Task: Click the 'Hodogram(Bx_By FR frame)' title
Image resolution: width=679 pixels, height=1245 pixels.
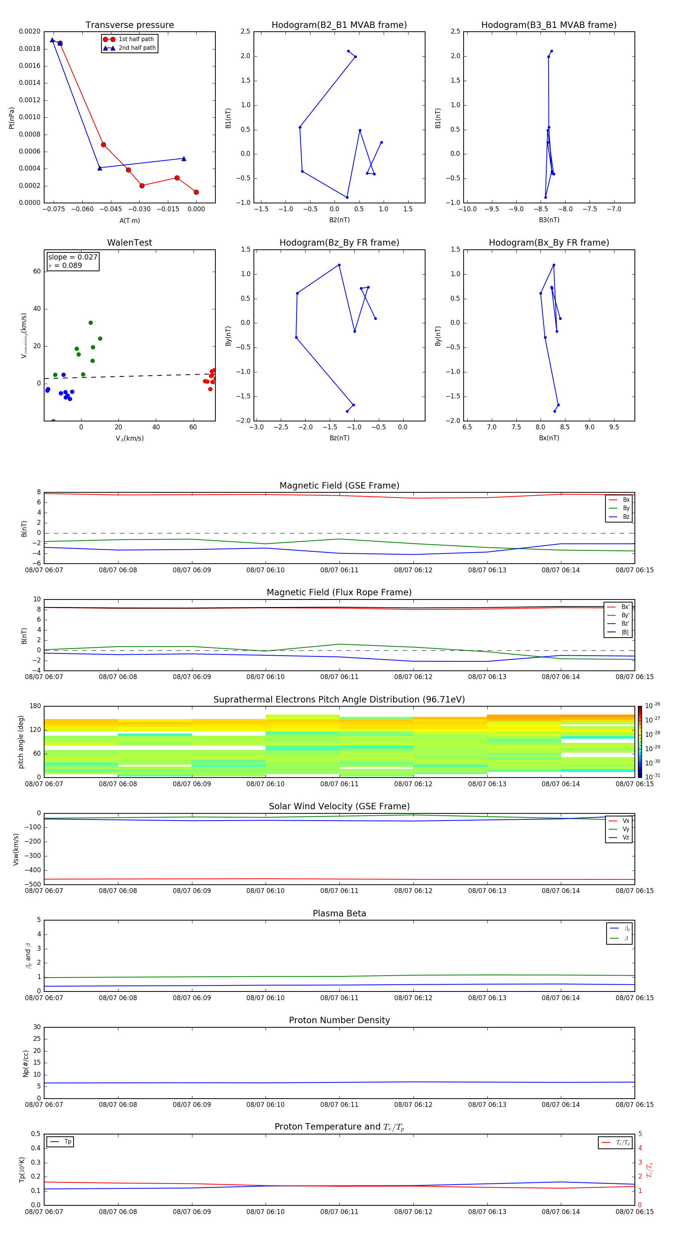Action: coord(549,243)
